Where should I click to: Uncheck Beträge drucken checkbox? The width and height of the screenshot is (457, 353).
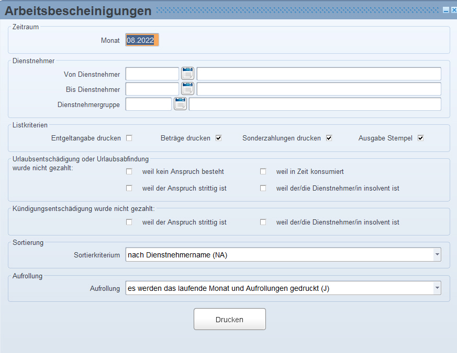[x=219, y=138]
